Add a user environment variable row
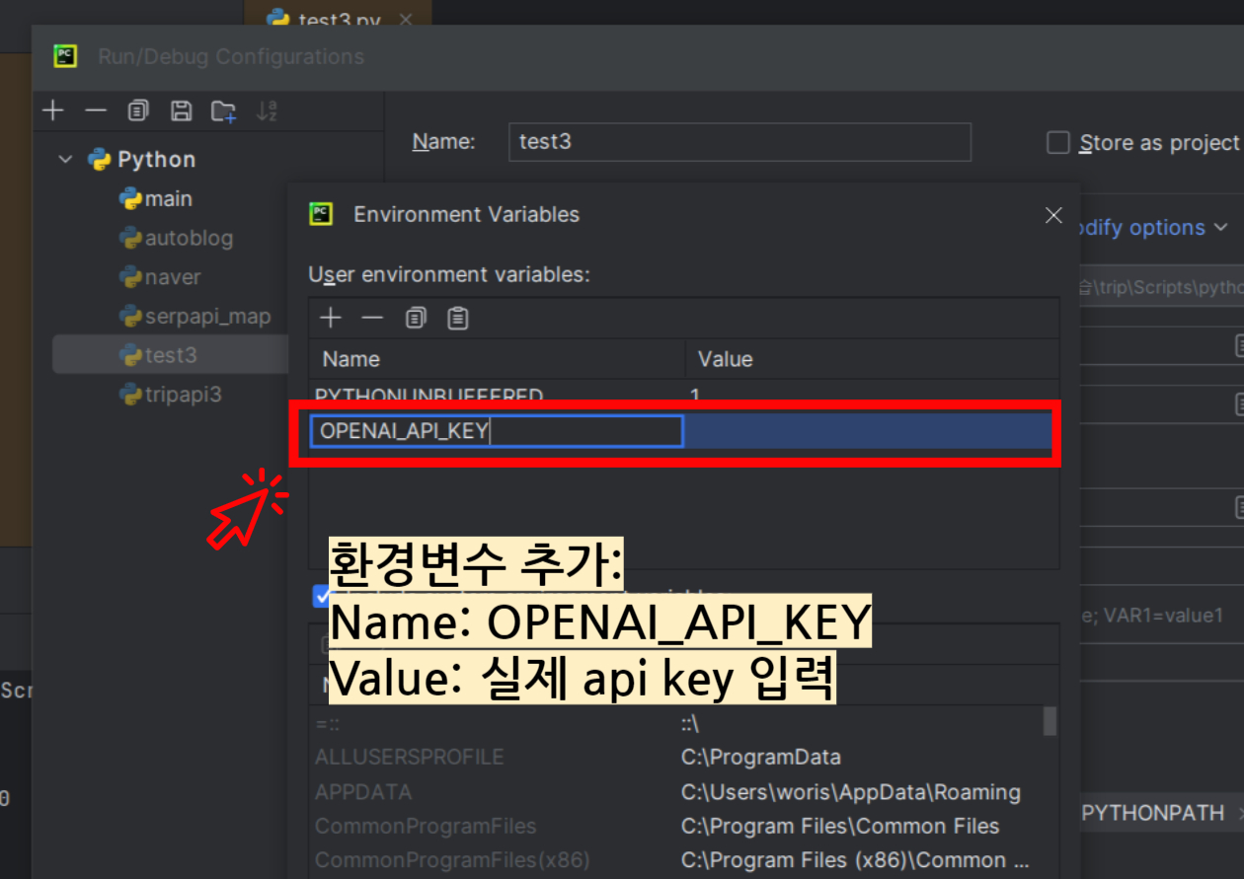This screenshot has width=1244, height=879. (x=331, y=318)
